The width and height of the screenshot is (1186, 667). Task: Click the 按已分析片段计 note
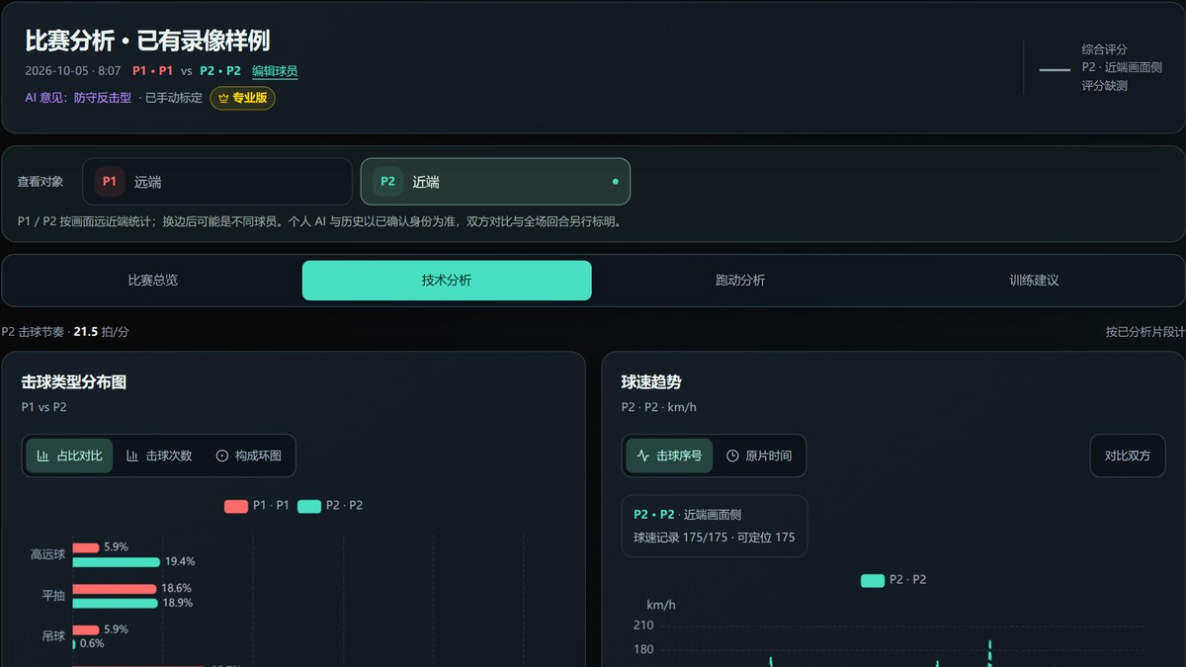[1145, 332]
